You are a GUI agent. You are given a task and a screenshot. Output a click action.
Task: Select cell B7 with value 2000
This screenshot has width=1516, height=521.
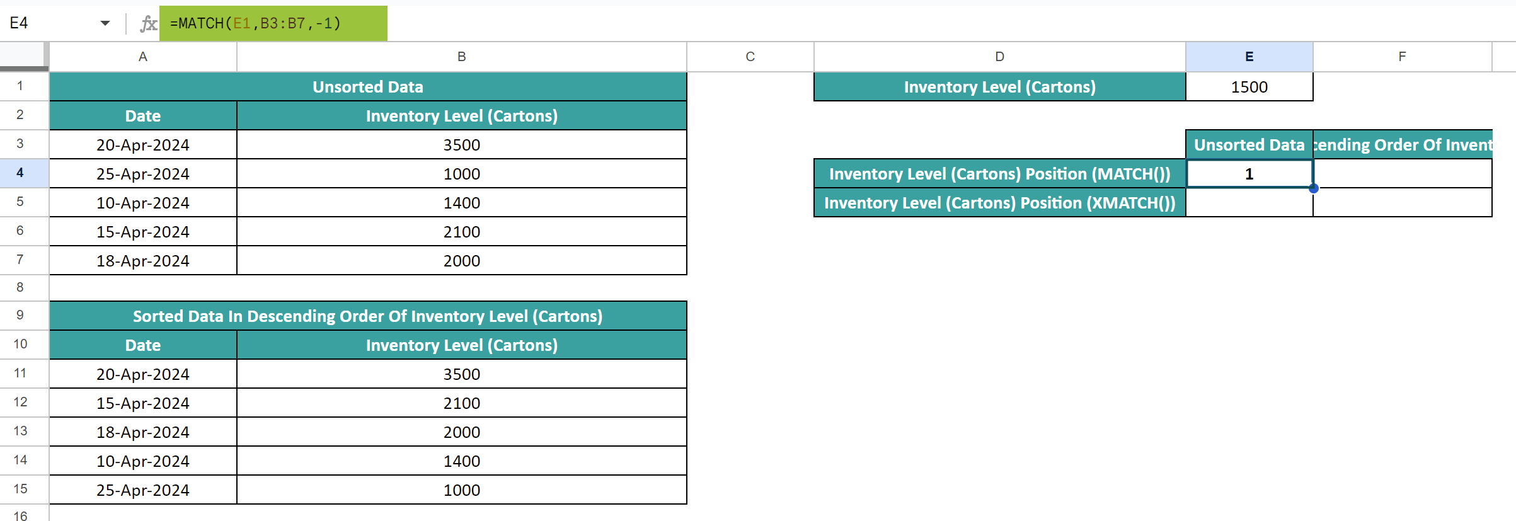[462, 261]
